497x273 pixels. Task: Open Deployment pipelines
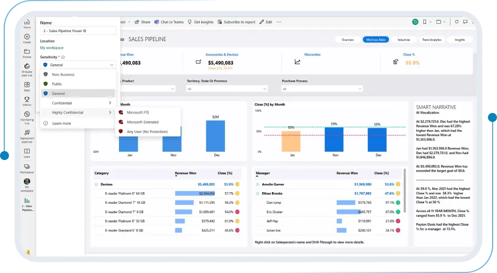click(27, 136)
